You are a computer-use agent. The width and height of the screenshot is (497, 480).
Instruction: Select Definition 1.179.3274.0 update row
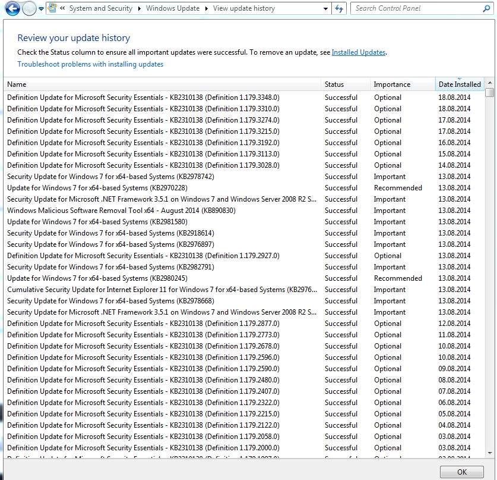point(244,120)
